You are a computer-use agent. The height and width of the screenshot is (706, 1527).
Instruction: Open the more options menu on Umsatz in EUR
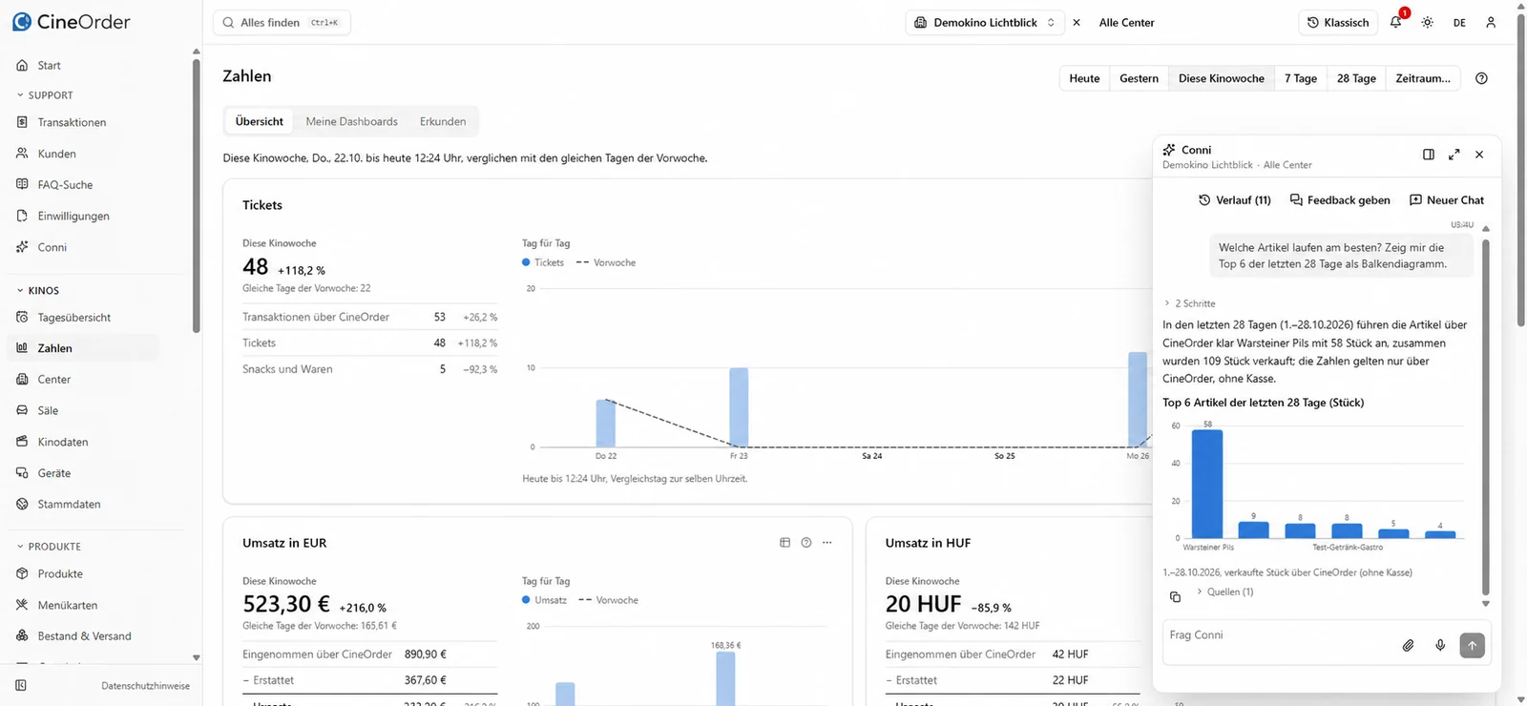826,543
